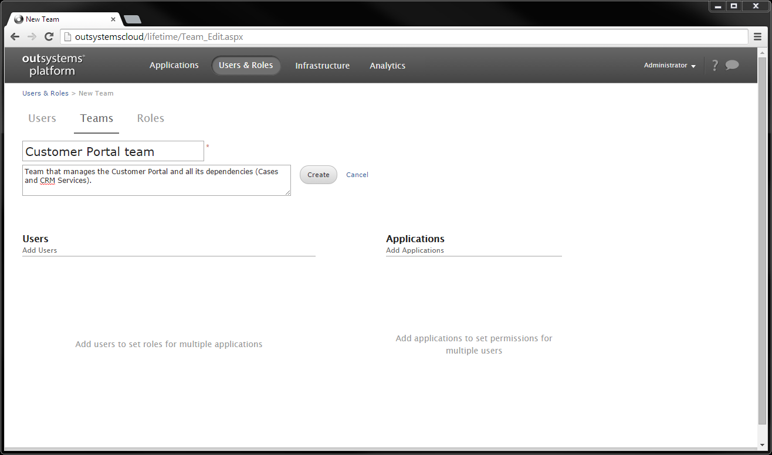
Task: Click the browser back arrow
Action: click(x=15, y=36)
